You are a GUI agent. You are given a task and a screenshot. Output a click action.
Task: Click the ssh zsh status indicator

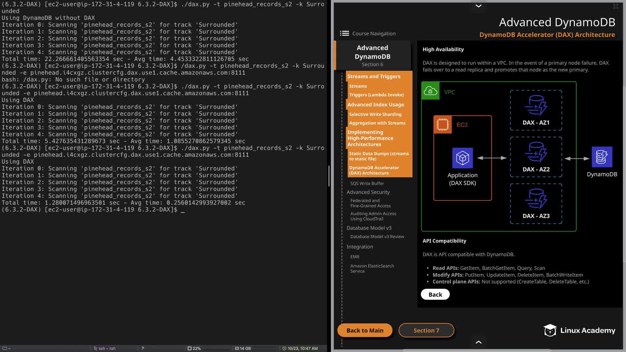tap(105, 348)
